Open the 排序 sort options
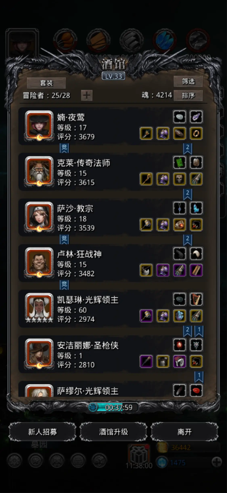Screen dimensions: 227x493 [188, 95]
